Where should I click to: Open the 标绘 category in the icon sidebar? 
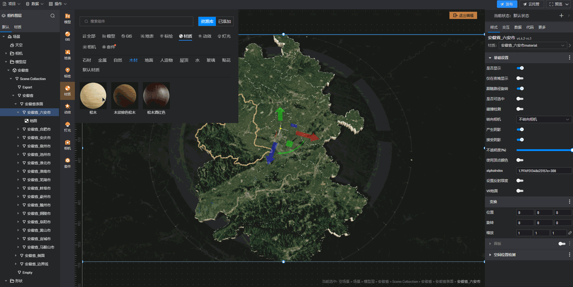point(67,73)
